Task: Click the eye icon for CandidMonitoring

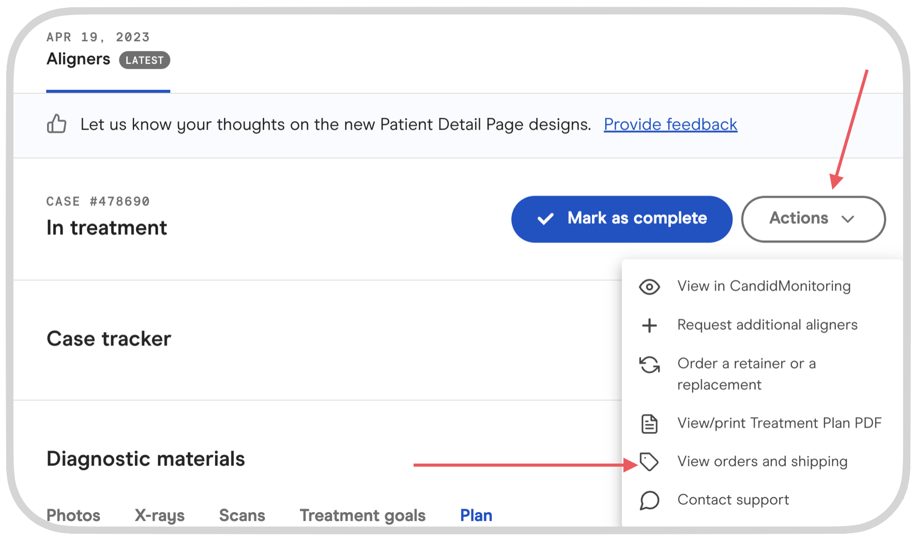Action: point(649,287)
